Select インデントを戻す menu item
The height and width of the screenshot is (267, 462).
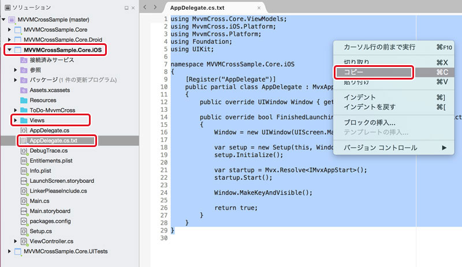[394, 107]
